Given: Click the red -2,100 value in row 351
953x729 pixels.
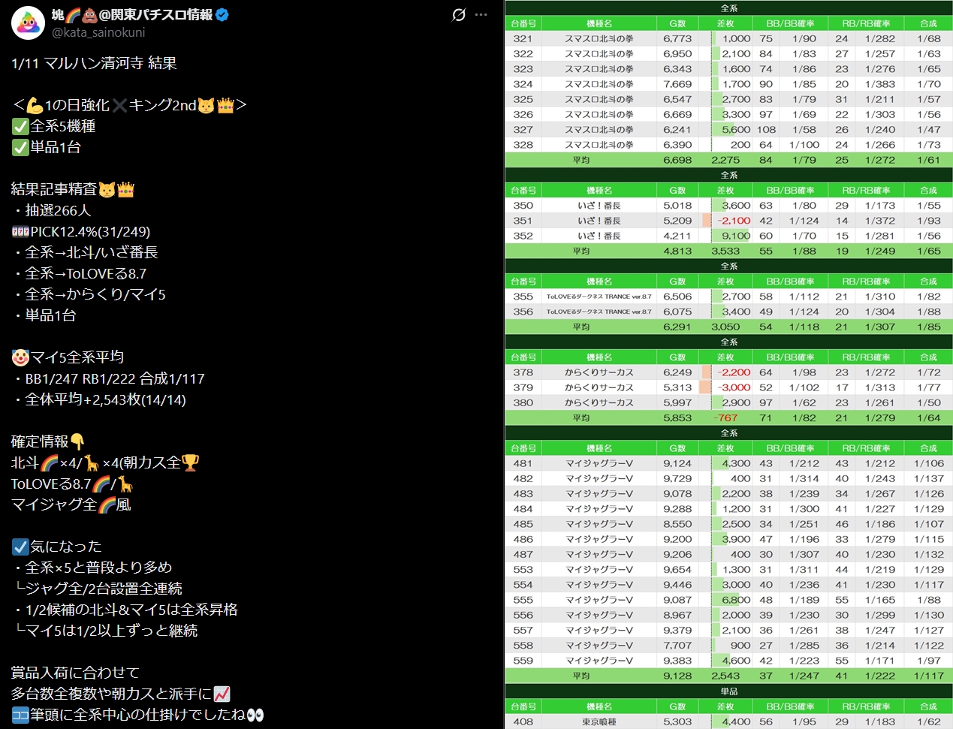Looking at the screenshot, I should point(734,221).
